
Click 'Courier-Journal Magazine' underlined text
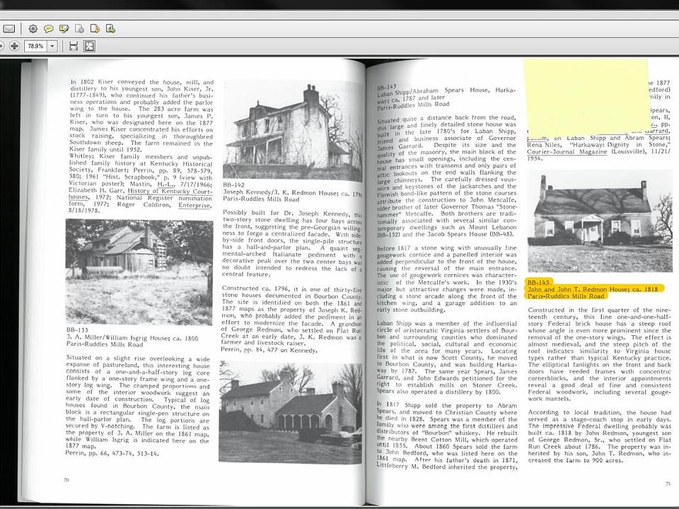coord(567,151)
